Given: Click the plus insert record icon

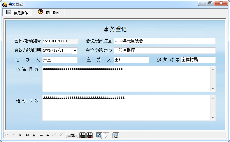Looking at the screenshot, I should pos(34,135).
